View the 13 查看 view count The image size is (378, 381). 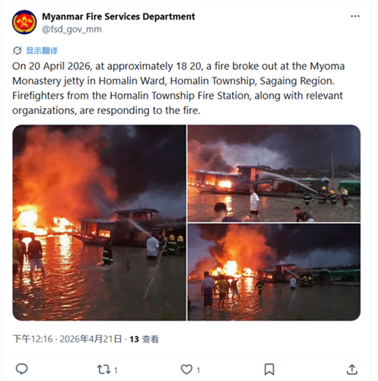[x=144, y=339]
